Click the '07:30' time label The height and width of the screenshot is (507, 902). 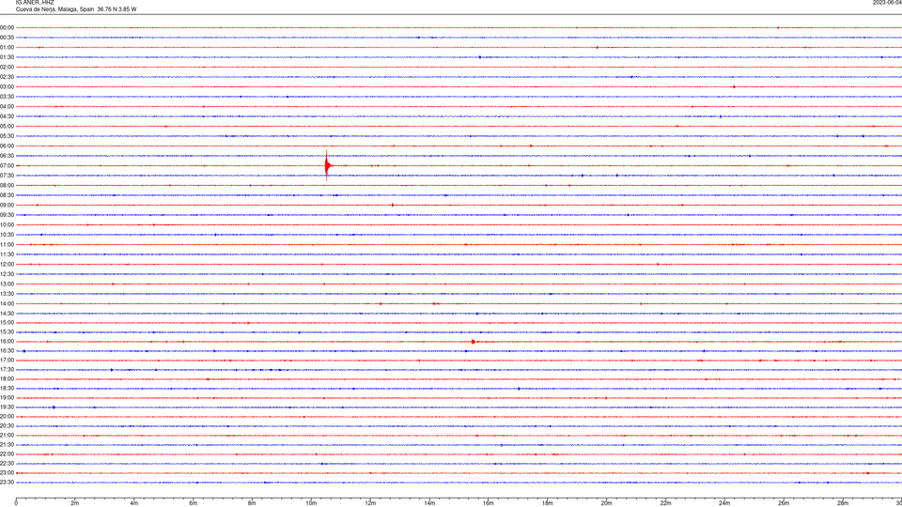coord(7,176)
